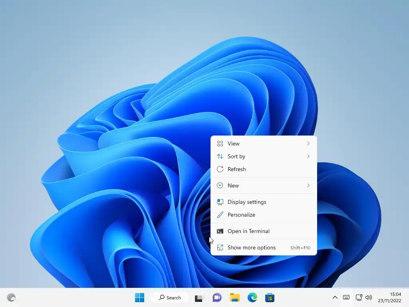
Task: Click the Personalize brush icon
Action: 220,215
